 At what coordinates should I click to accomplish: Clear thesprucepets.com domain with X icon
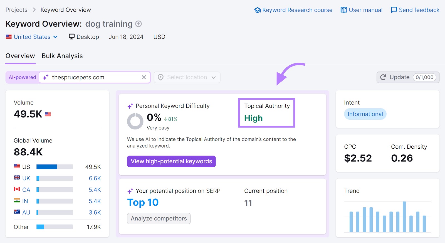click(x=144, y=77)
